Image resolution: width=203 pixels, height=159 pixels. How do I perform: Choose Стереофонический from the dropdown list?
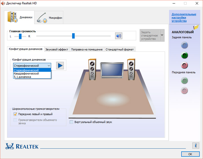click(x=32, y=70)
